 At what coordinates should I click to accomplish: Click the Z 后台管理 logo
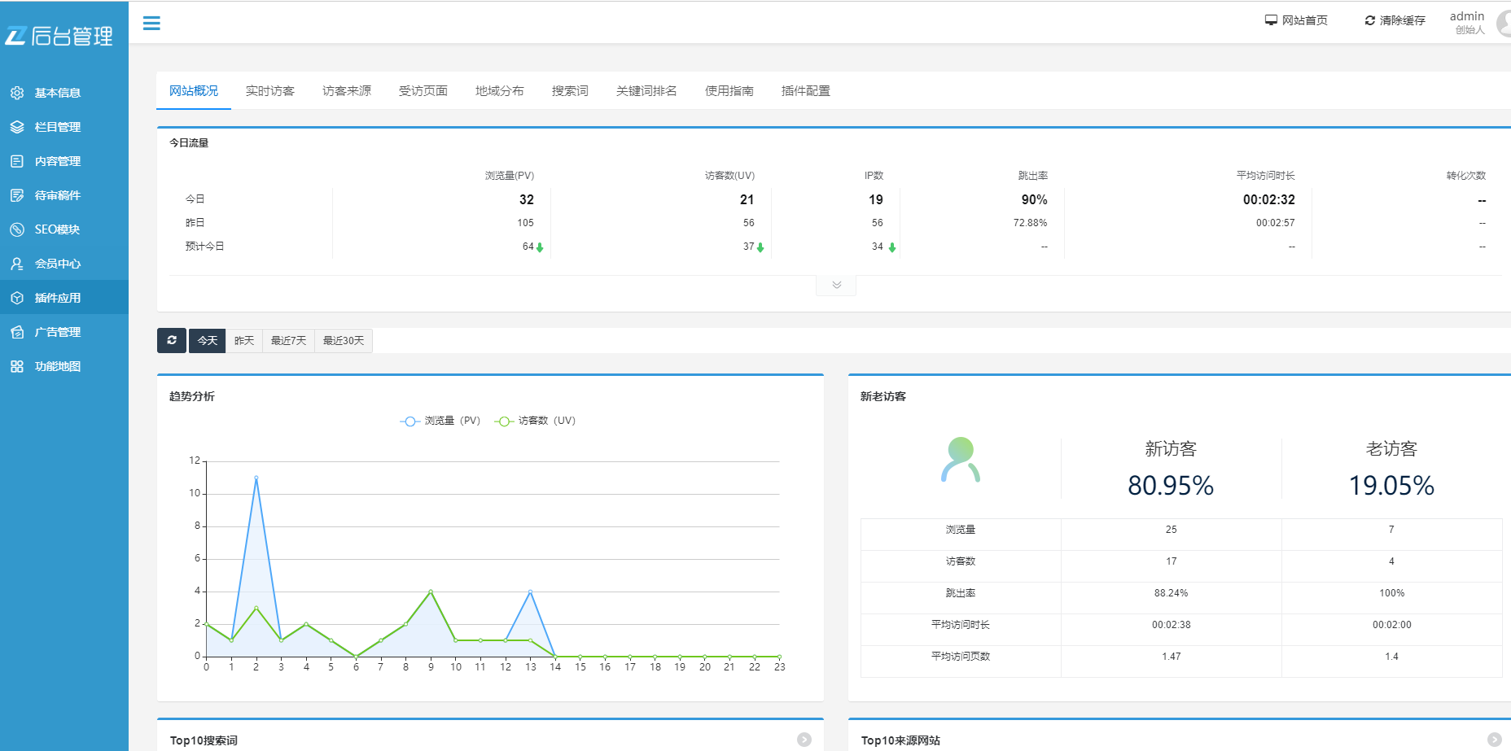(59, 36)
